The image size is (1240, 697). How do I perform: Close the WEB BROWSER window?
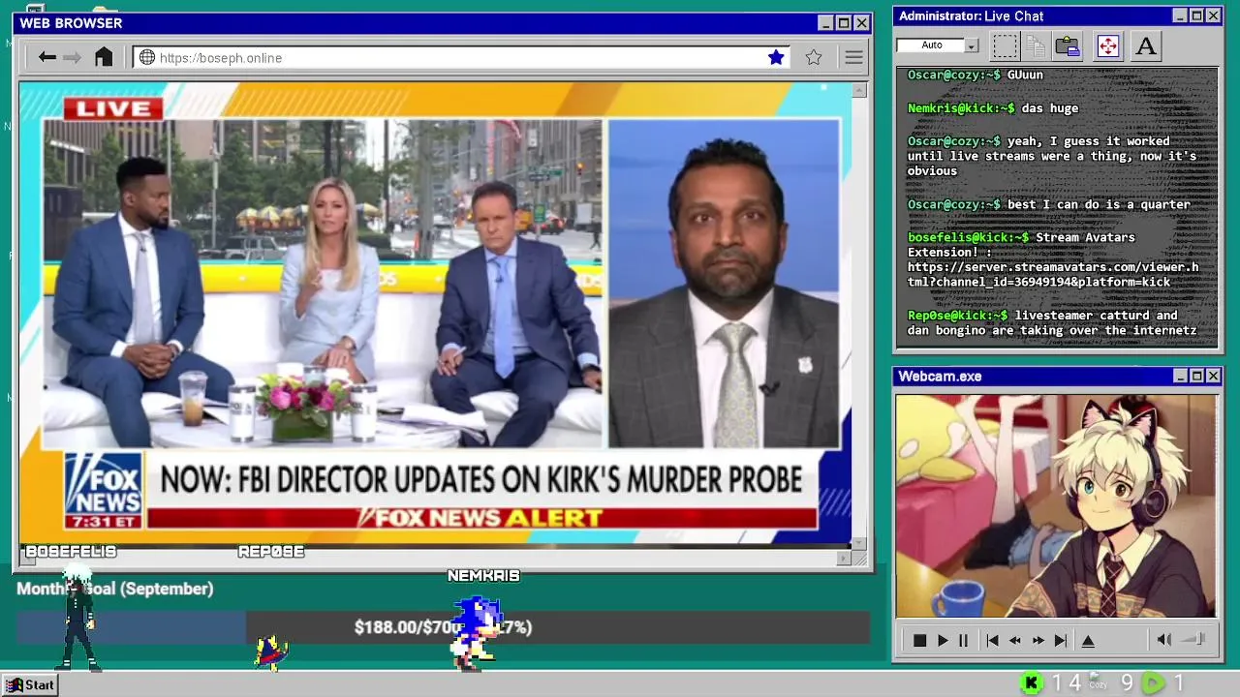(861, 22)
